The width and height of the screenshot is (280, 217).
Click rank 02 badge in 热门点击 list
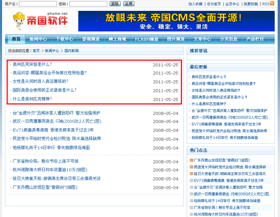pyautogui.click(x=191, y=167)
